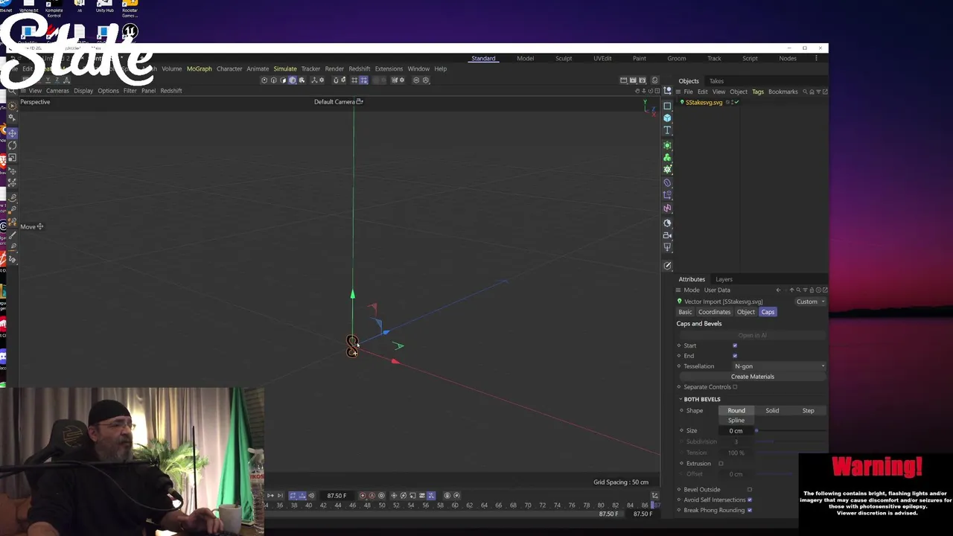Select the Scale tool in left toolbar
The height and width of the screenshot is (536, 953).
tap(13, 158)
